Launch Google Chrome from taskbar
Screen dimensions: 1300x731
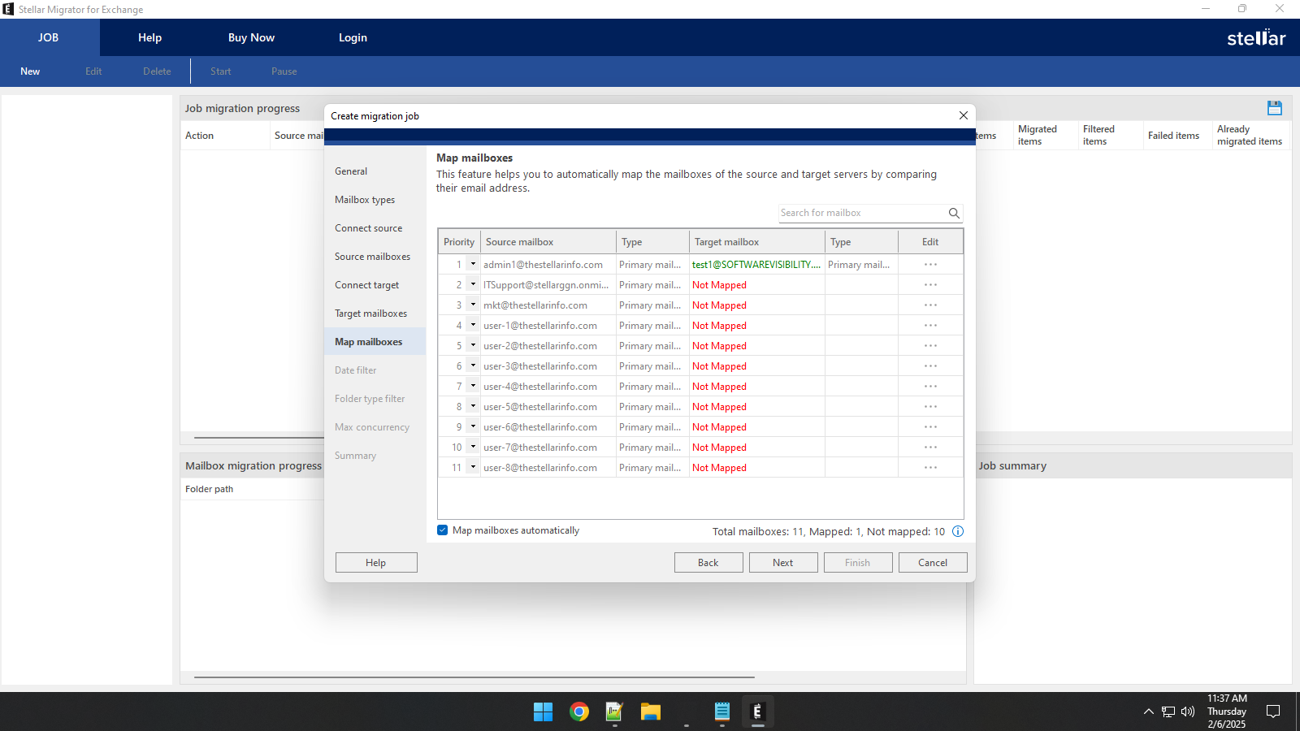pyautogui.click(x=579, y=712)
